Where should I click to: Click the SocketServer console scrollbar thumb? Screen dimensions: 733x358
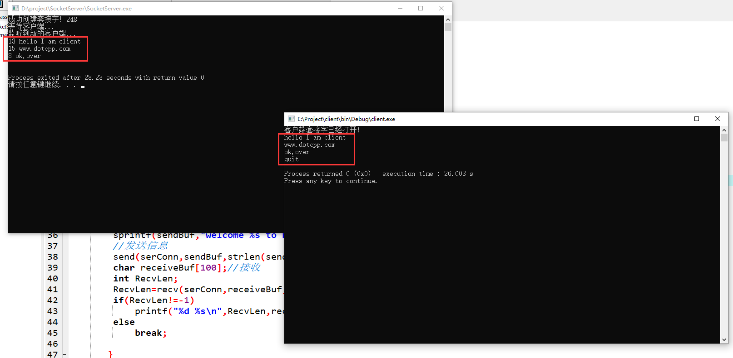coord(448,27)
